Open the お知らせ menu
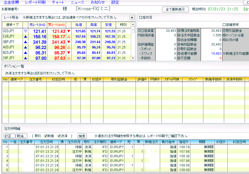The width and height of the screenshot is (249, 174). [x=98, y=2]
